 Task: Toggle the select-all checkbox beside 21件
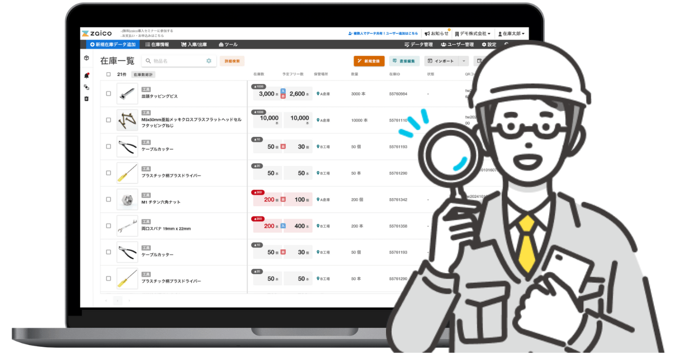point(109,75)
